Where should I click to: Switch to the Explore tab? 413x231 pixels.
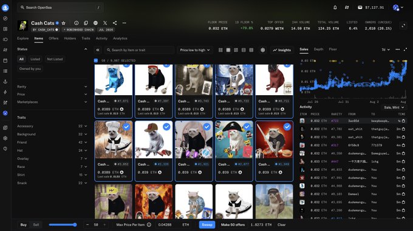coord(23,38)
